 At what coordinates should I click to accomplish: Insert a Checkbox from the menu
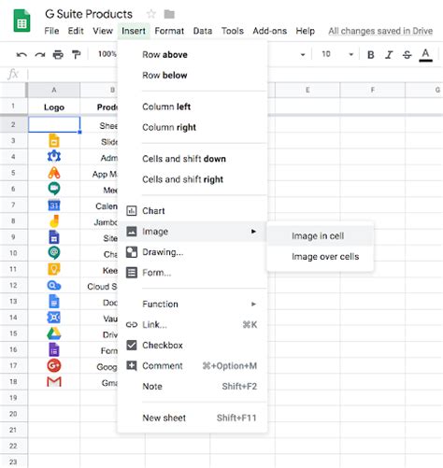click(x=193, y=346)
